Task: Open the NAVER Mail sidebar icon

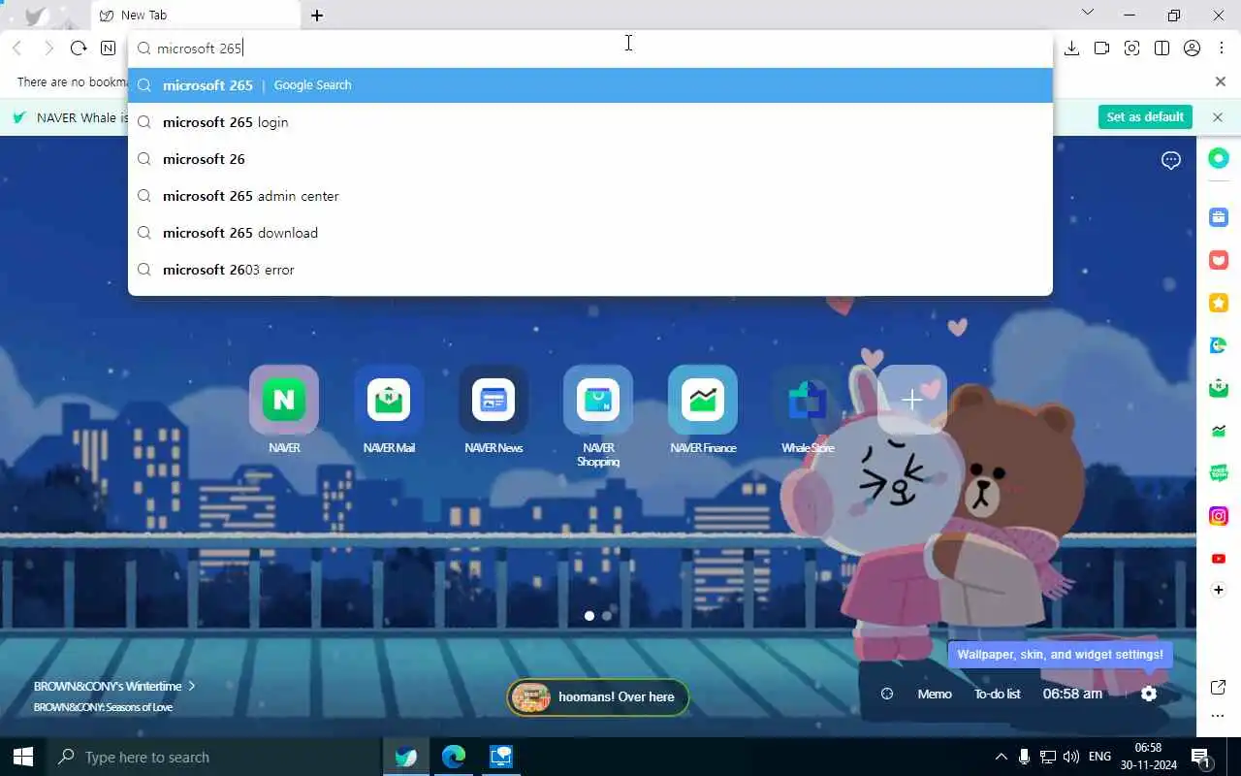Action: click(1219, 388)
